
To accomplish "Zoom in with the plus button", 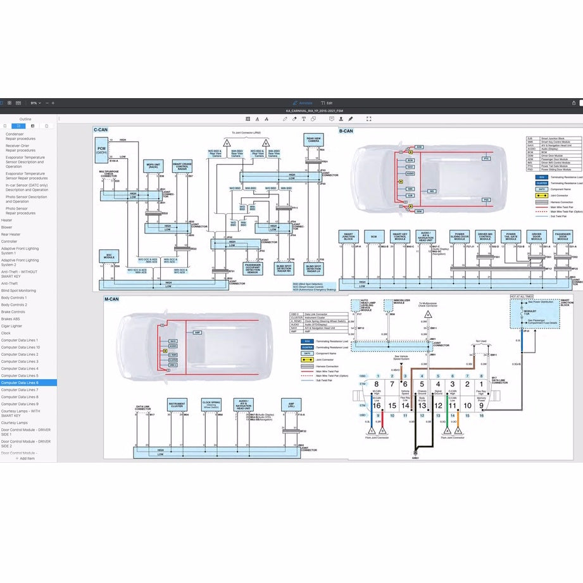I will [53, 103].
